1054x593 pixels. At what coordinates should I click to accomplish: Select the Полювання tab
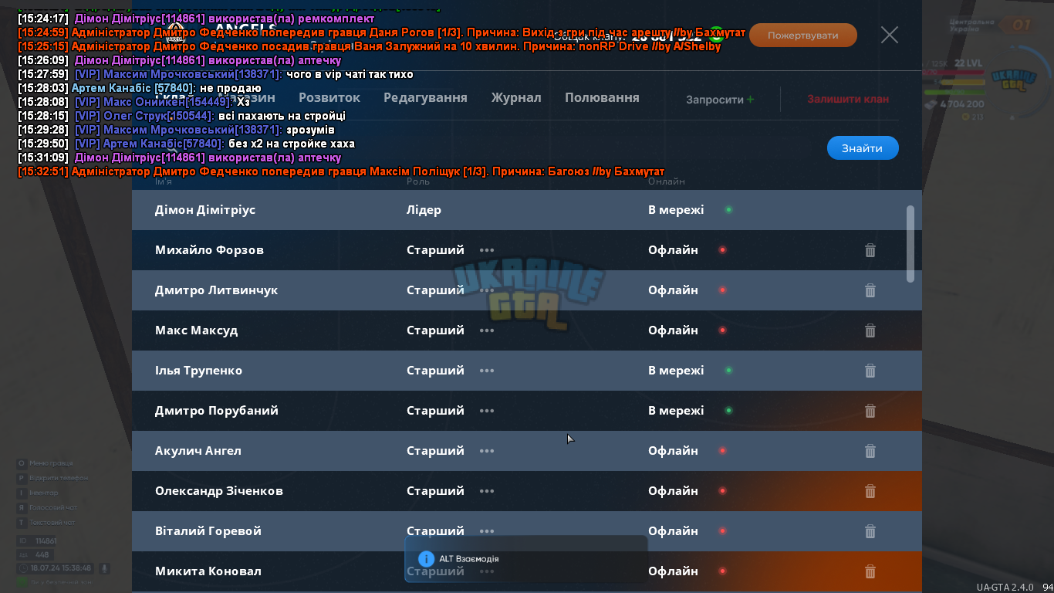(602, 98)
